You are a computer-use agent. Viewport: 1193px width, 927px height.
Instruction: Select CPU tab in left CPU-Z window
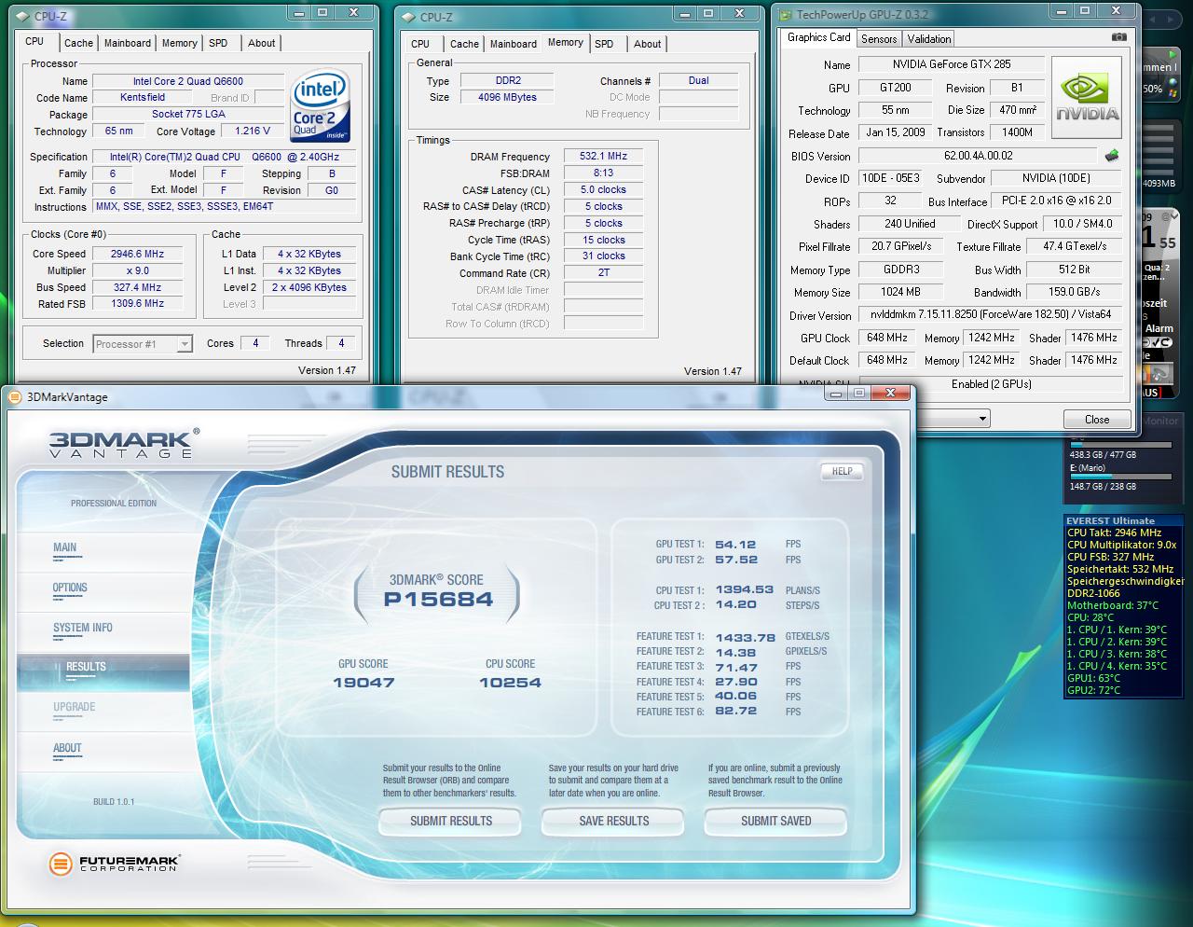click(x=34, y=41)
